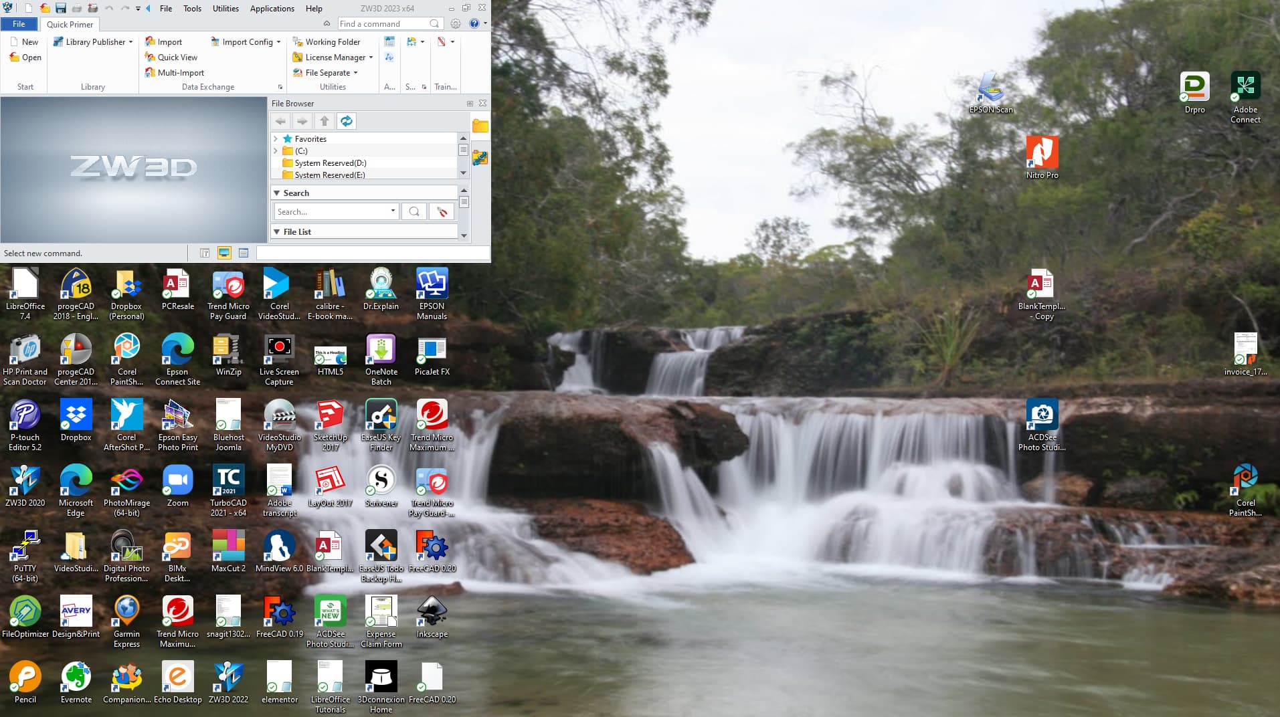Select the FreeCAD 0.19 desktop icon
The width and height of the screenshot is (1280, 717).
[280, 617]
